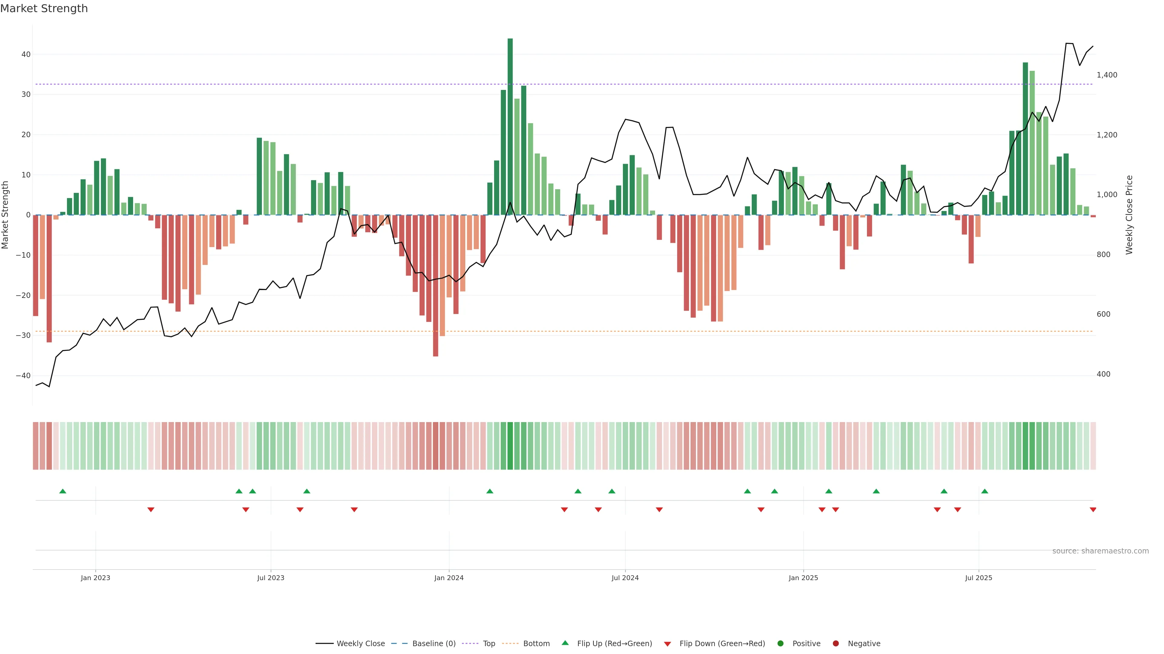
Task: Click the Weekly Close Price axis title
Action: click(1130, 215)
